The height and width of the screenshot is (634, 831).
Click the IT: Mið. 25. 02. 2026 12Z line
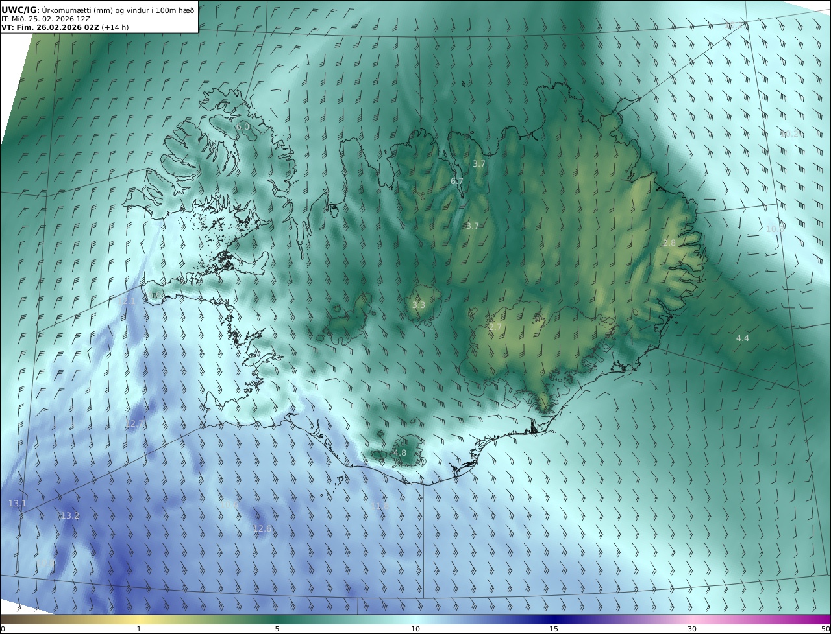coord(45,19)
